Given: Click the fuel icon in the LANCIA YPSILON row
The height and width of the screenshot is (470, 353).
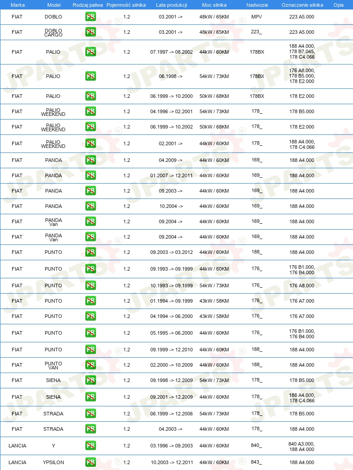Looking at the screenshot, I should (x=90, y=462).
